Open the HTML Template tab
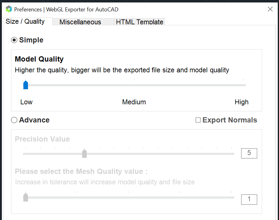The height and width of the screenshot is (220, 279). pyautogui.click(x=139, y=22)
